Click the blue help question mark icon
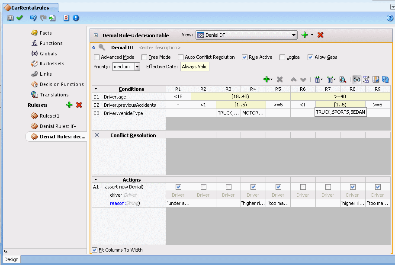Image resolution: width=395 pixels, height=265 pixels. [389, 18]
